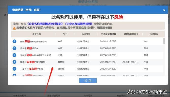Click date 2020年10月20日

tap(108, 55)
